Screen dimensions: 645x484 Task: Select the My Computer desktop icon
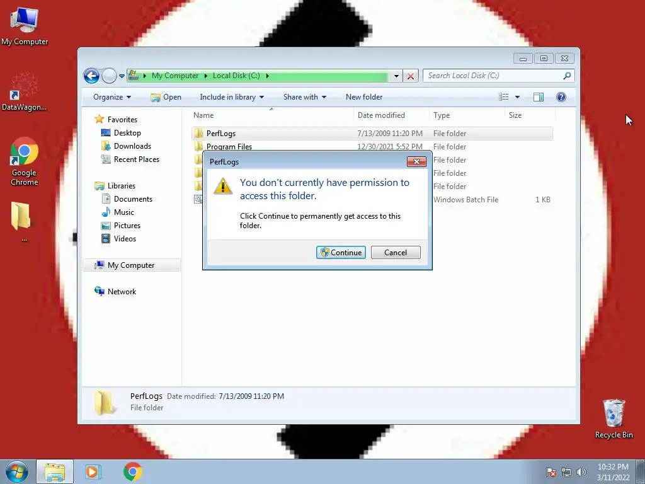click(25, 26)
